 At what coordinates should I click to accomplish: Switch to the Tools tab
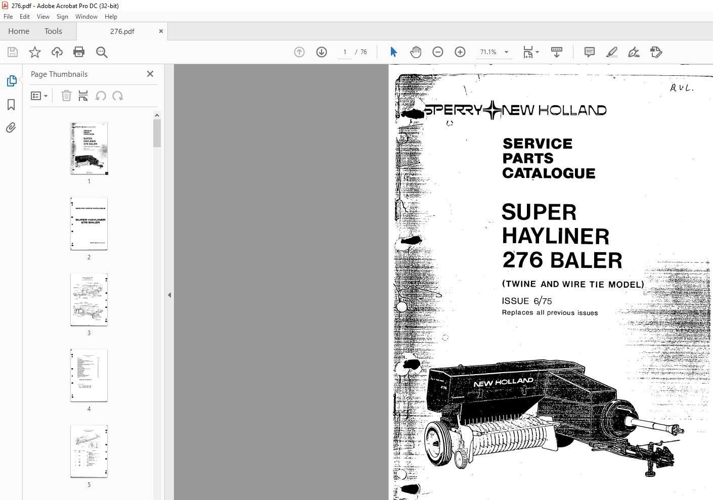[x=53, y=31]
